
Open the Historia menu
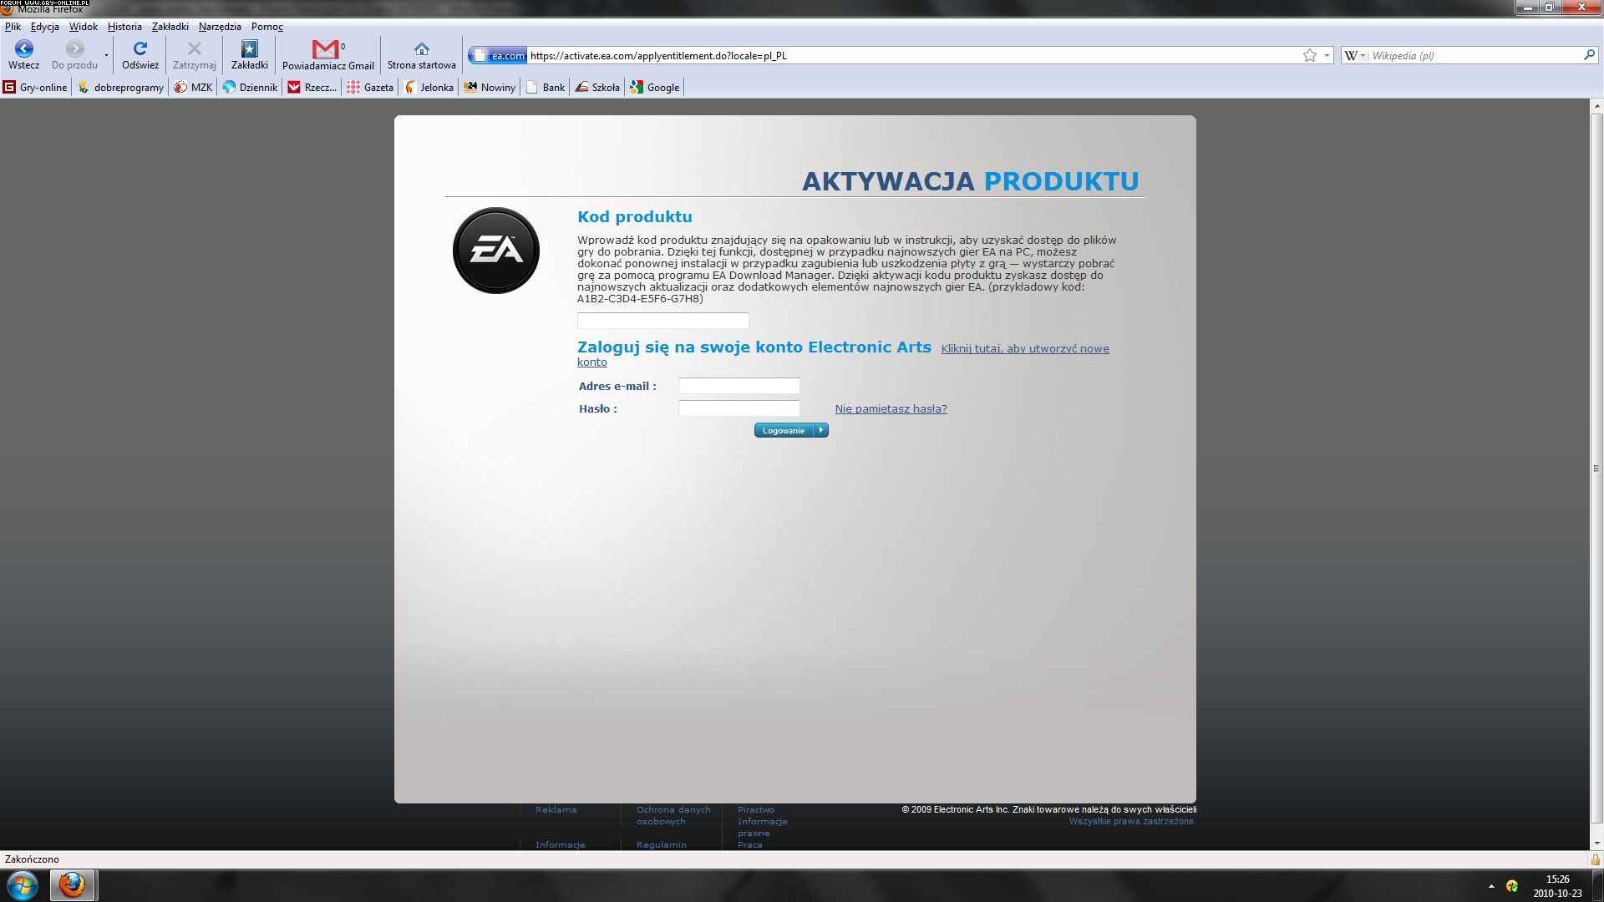click(124, 27)
